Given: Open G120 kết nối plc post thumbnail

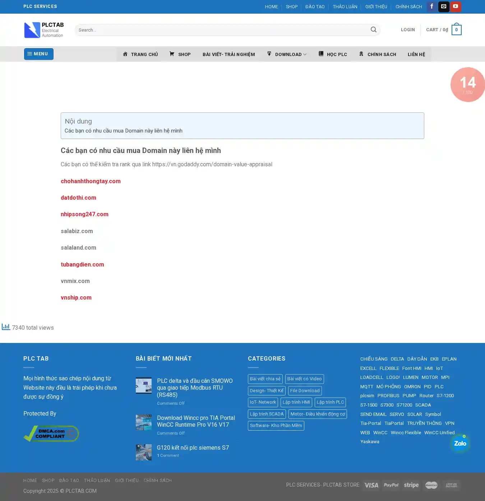Looking at the screenshot, I should (144, 452).
